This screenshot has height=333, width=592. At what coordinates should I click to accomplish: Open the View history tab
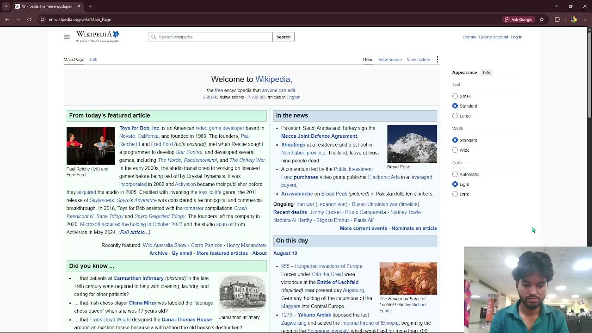click(x=418, y=60)
